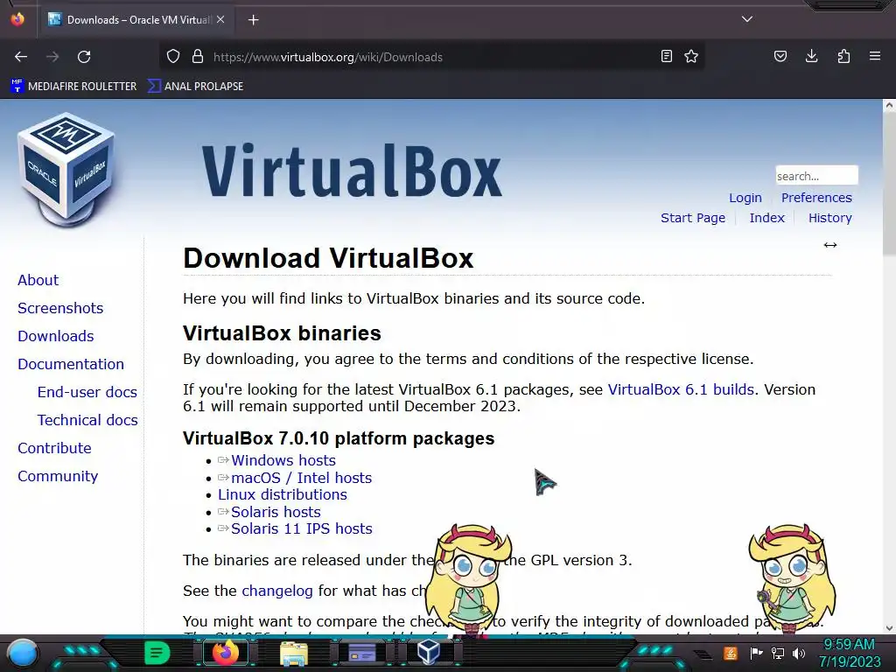896x672 pixels.
Task: Select the Downloads – Oracle VM VirtualBox tab
Action: [136, 19]
